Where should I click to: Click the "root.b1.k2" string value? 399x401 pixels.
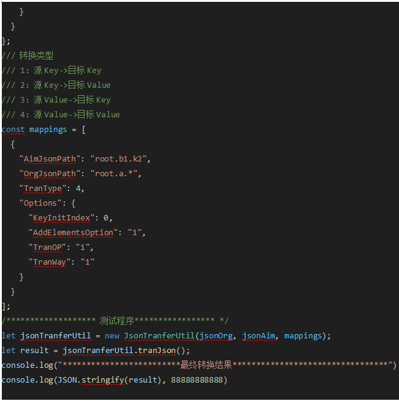120,159
